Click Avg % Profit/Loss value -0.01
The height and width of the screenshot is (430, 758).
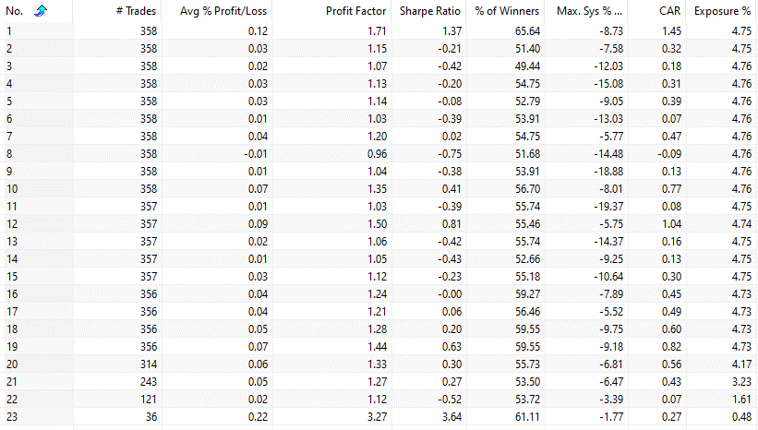point(255,154)
